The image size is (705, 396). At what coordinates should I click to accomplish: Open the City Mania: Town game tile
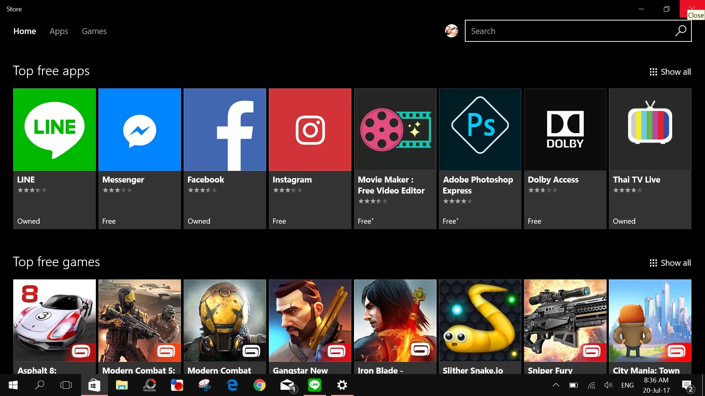coord(650,326)
